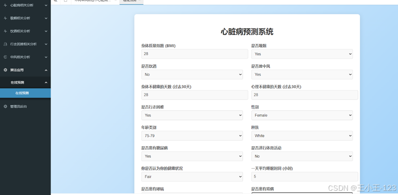This screenshot has width=398, height=195.
Task: Click the 是否饮酒 label
Action: tap(149, 66)
